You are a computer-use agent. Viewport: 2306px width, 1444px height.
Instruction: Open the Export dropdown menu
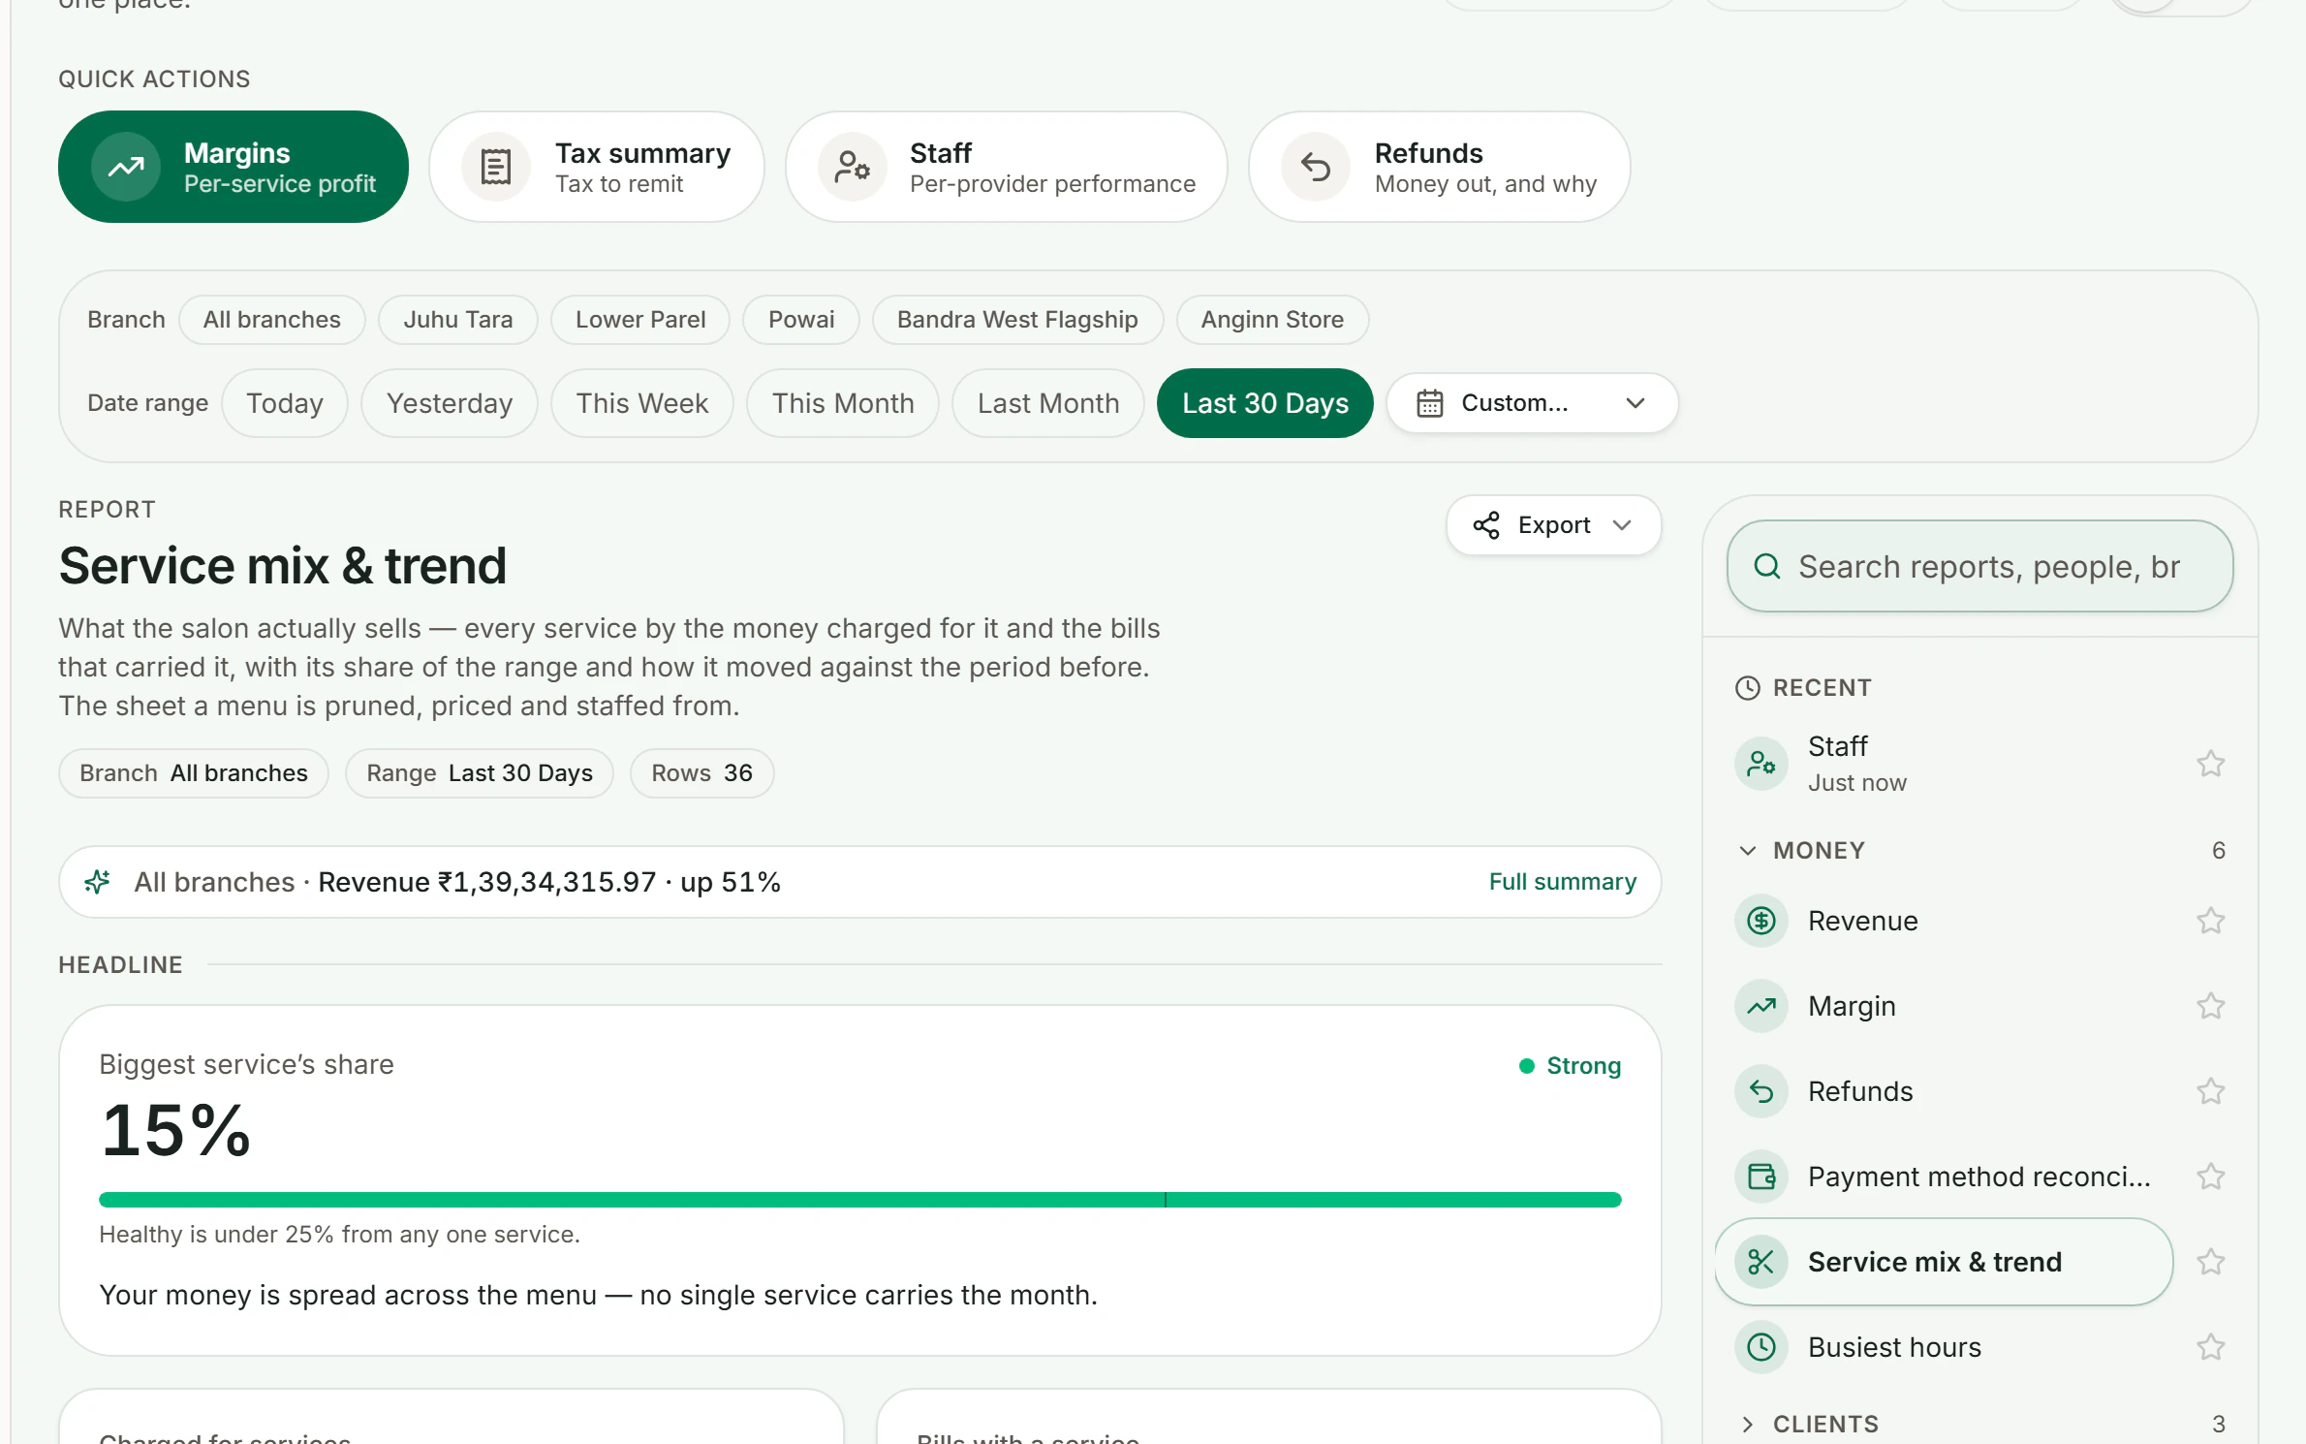point(1554,525)
